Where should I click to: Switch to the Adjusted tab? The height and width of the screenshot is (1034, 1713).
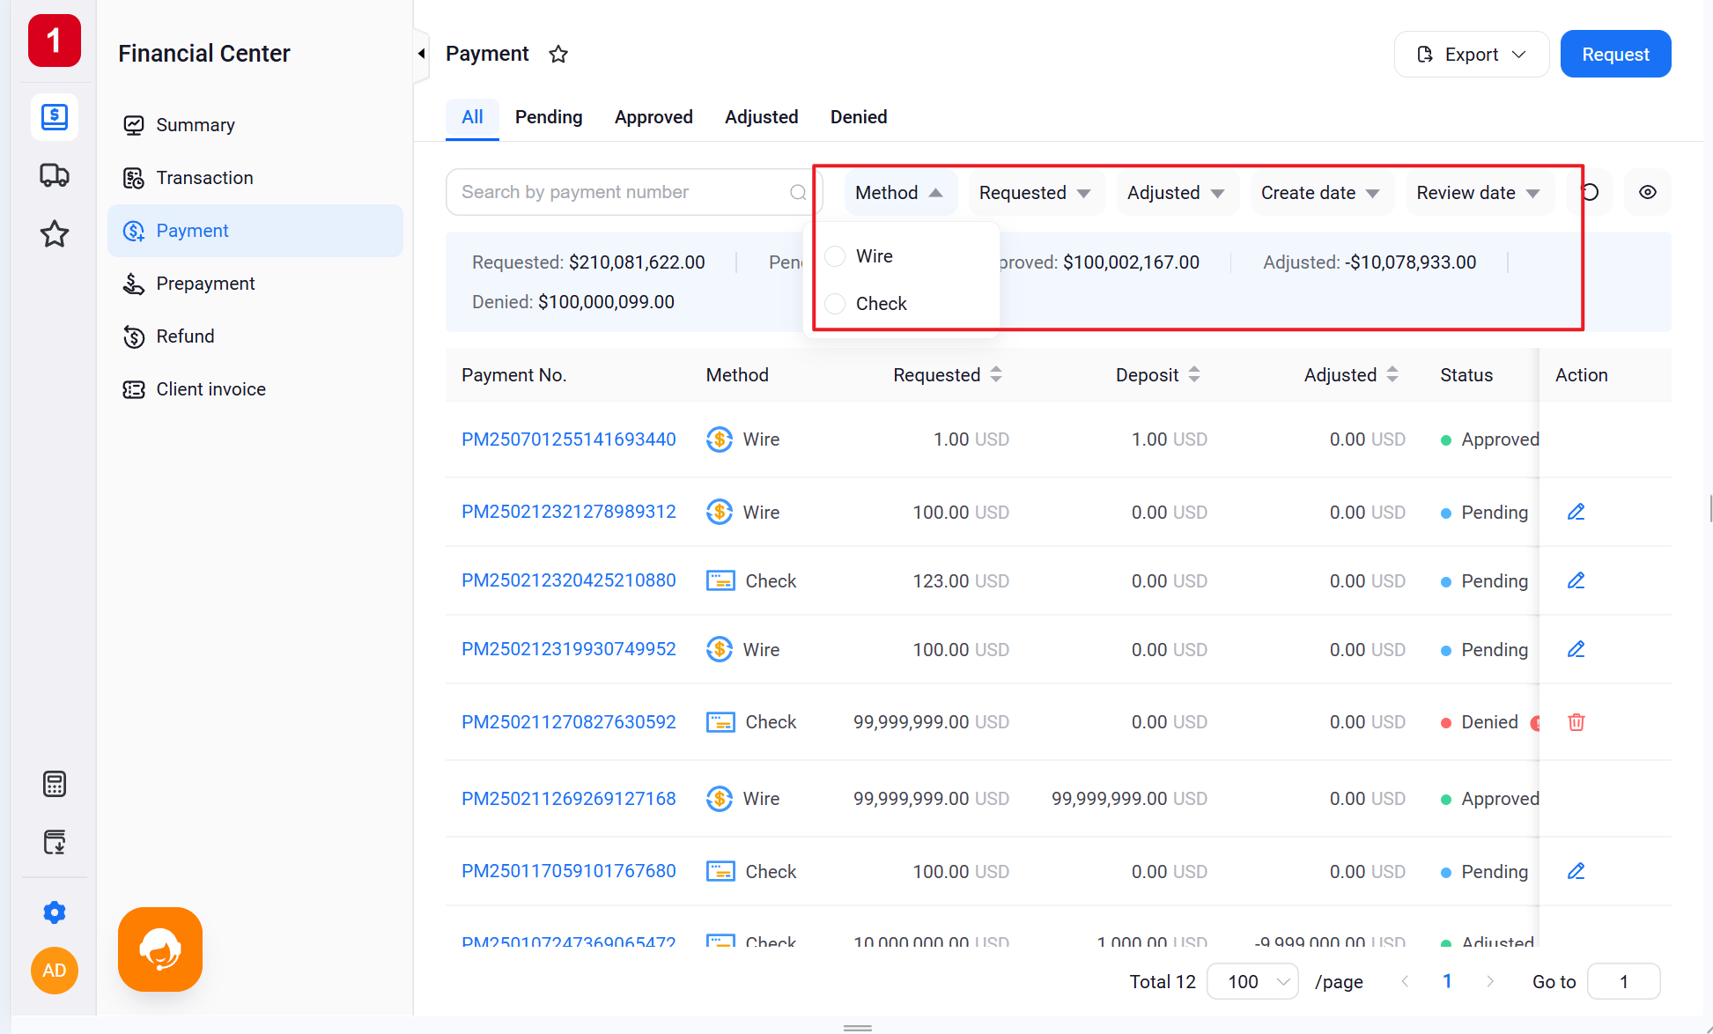click(x=761, y=117)
